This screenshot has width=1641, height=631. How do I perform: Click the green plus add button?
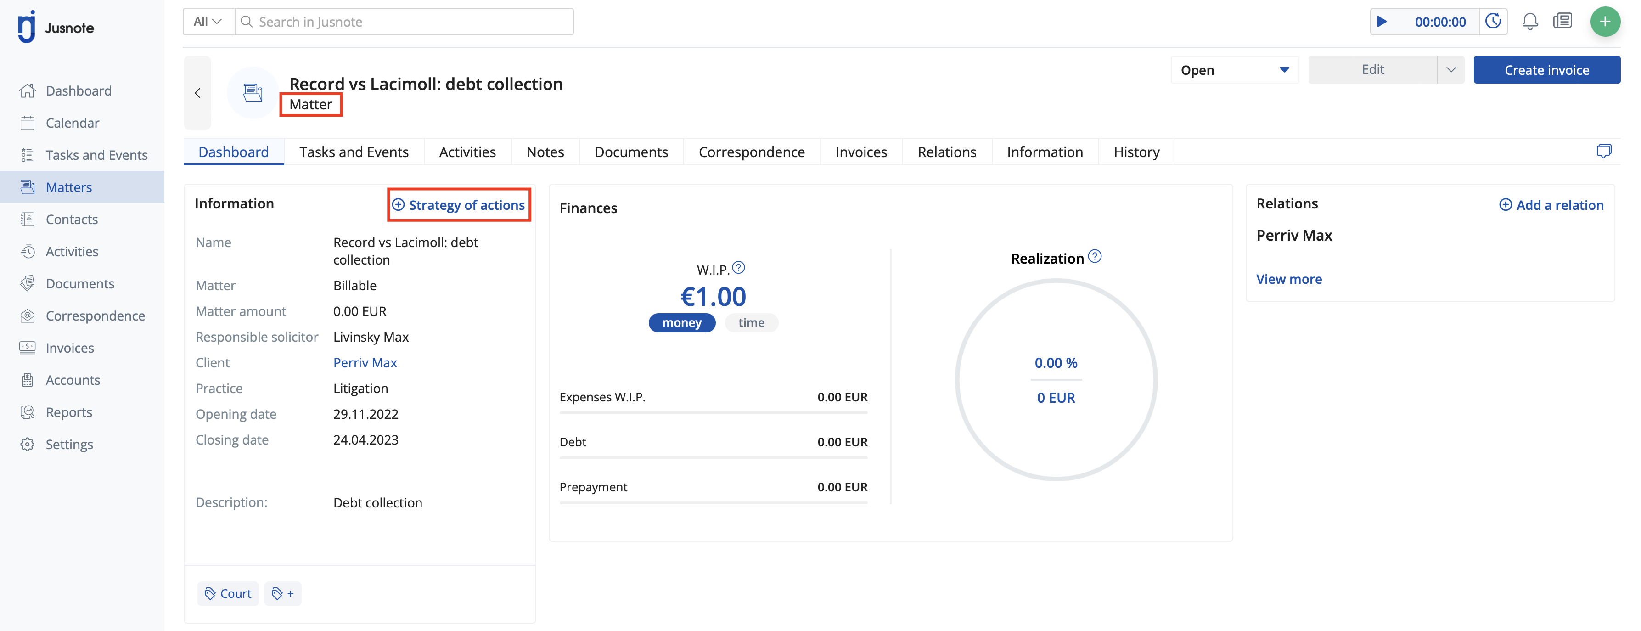pos(1605,22)
